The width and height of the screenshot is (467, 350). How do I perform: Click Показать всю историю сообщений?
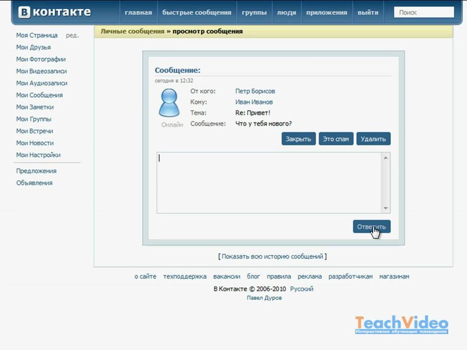coord(272,256)
